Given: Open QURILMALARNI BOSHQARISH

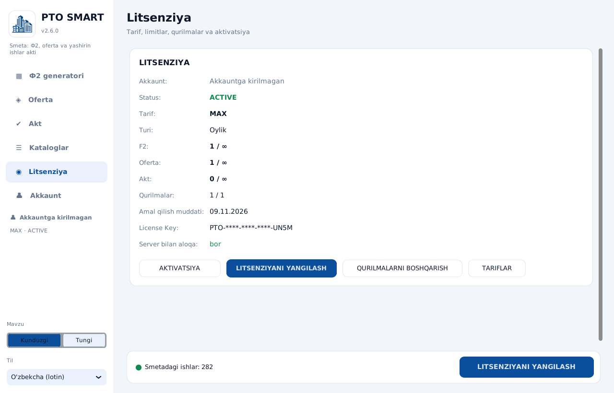Looking at the screenshot, I should tap(402, 268).
